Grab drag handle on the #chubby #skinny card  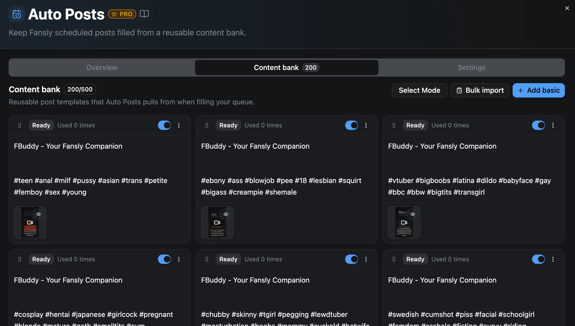(207, 259)
